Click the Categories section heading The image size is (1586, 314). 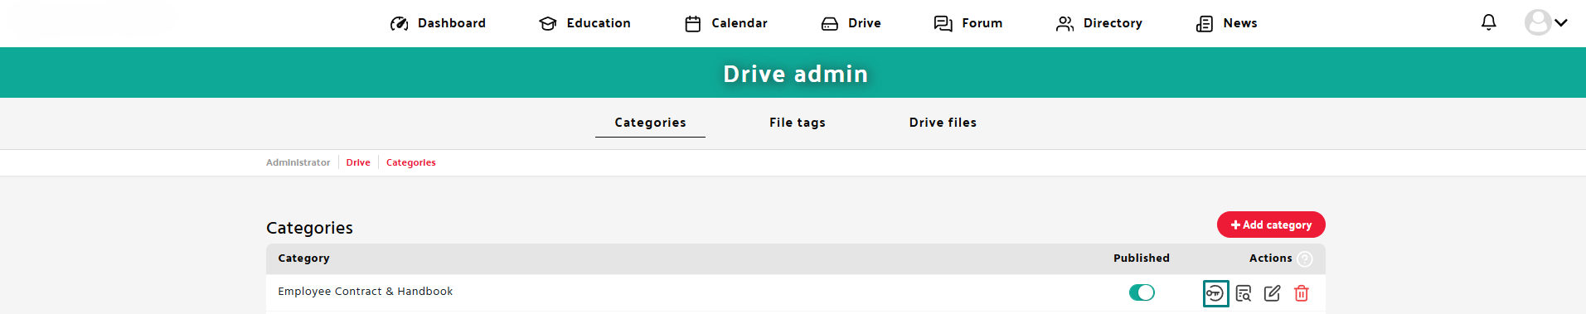[x=309, y=228]
